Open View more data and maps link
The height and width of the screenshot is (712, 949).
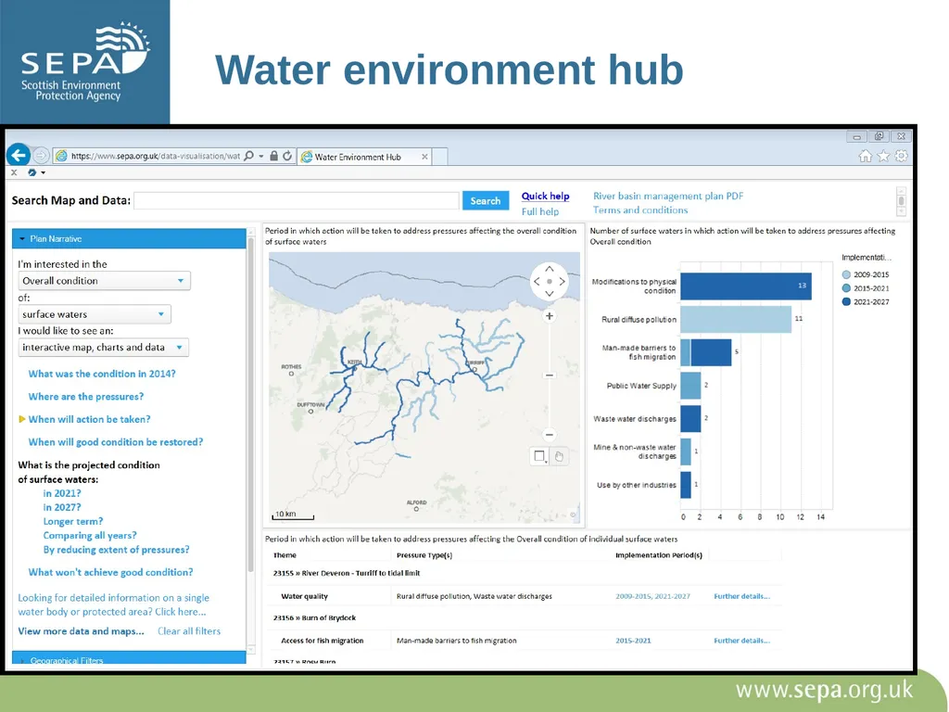click(x=82, y=630)
